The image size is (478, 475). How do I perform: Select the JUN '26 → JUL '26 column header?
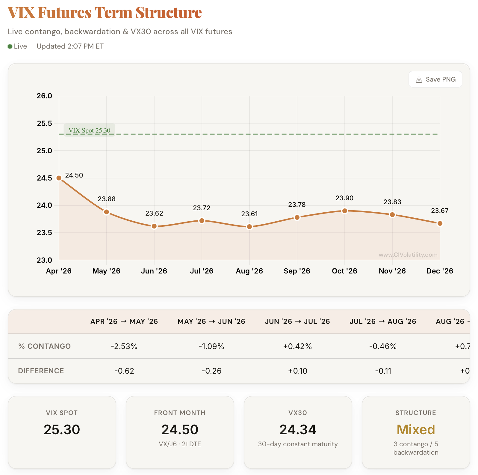tap(297, 321)
